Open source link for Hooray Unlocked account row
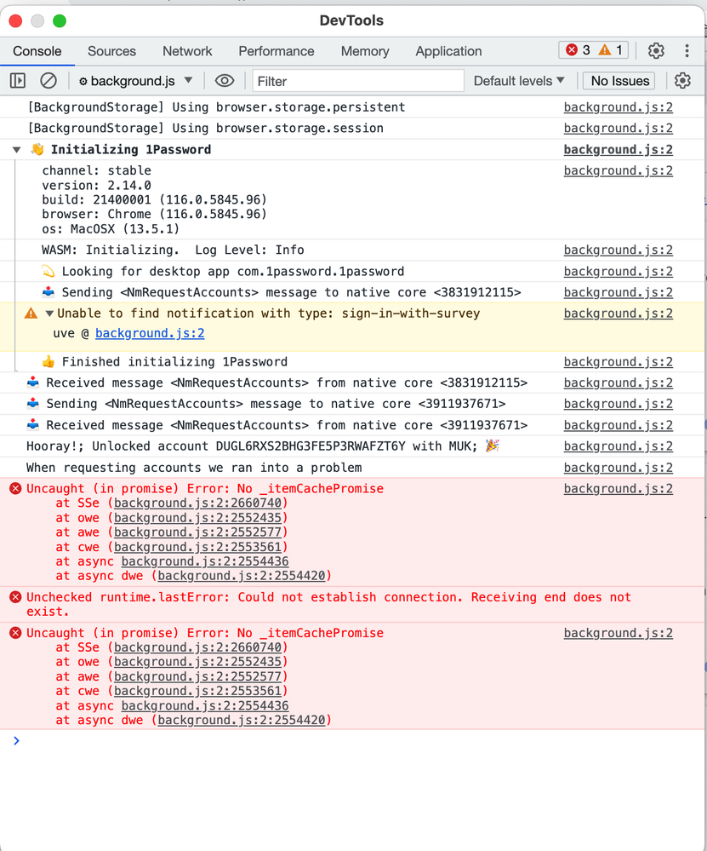This screenshot has height=851, width=707. pos(618,446)
